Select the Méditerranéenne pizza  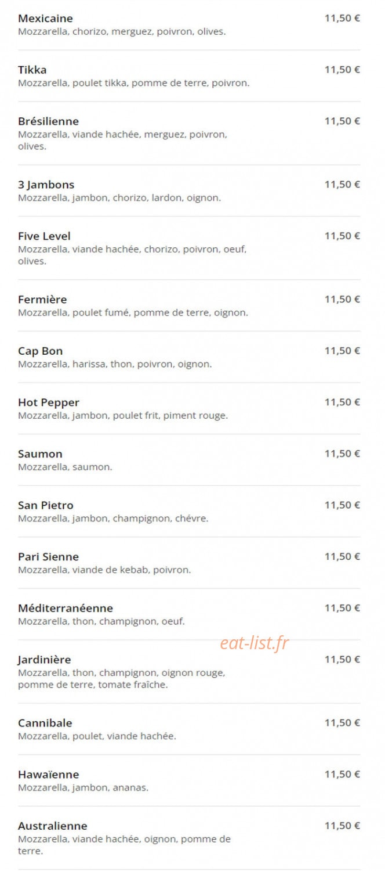(66, 609)
